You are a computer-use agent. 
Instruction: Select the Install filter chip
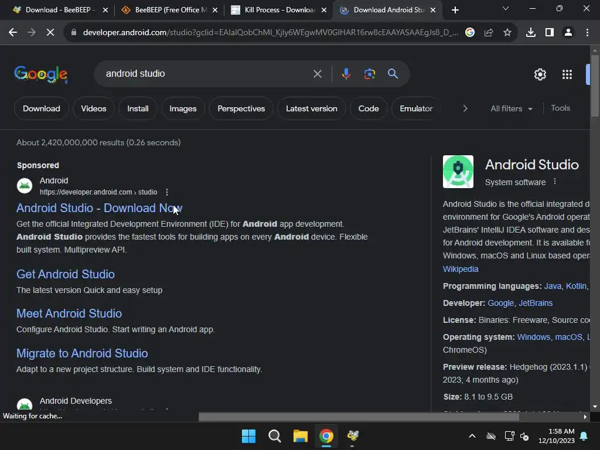tap(138, 108)
